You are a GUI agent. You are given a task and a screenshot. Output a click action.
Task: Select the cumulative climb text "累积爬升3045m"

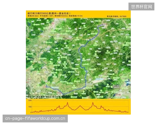point(61,16)
